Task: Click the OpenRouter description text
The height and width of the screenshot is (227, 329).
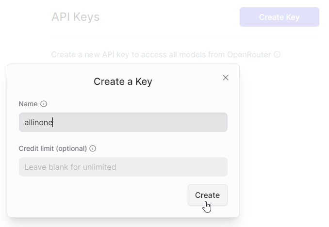Action: tap(161, 55)
